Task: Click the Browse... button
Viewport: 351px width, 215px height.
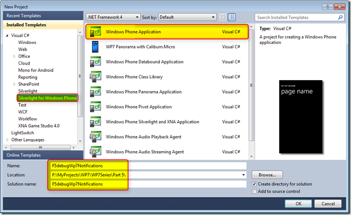Action: [x=268, y=175]
